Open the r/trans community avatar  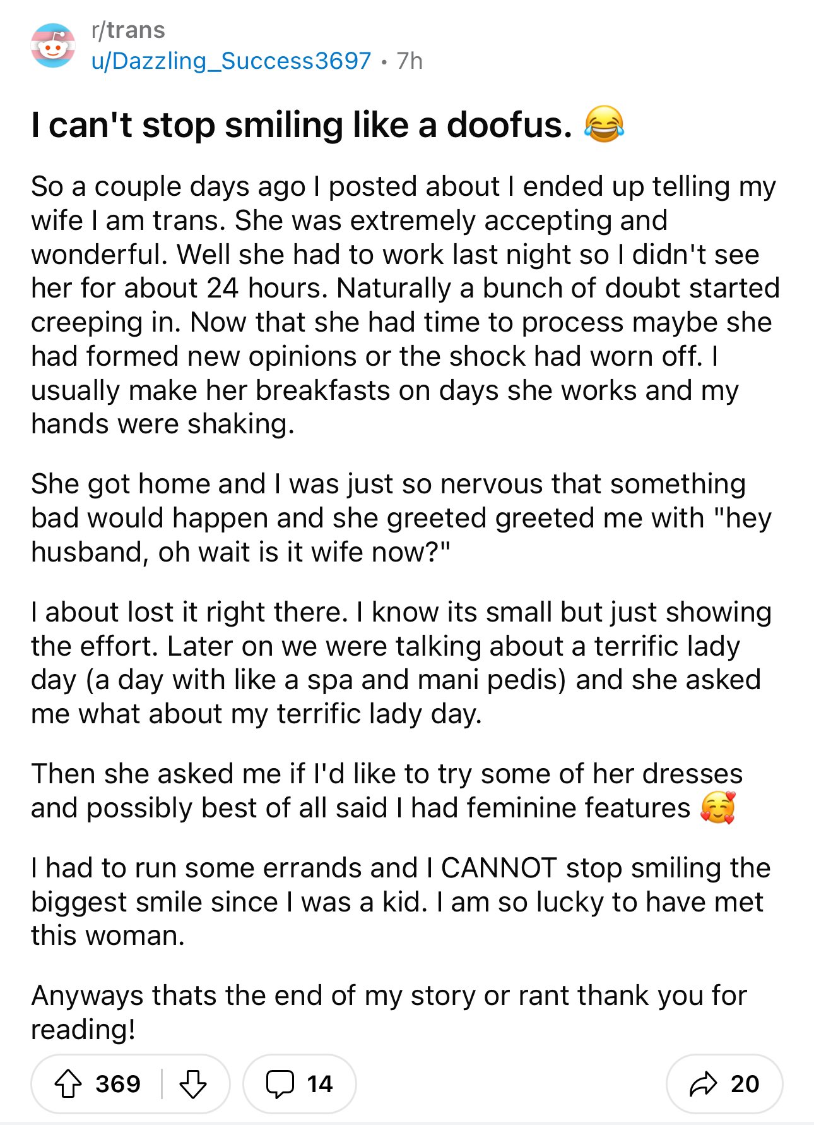(x=53, y=45)
